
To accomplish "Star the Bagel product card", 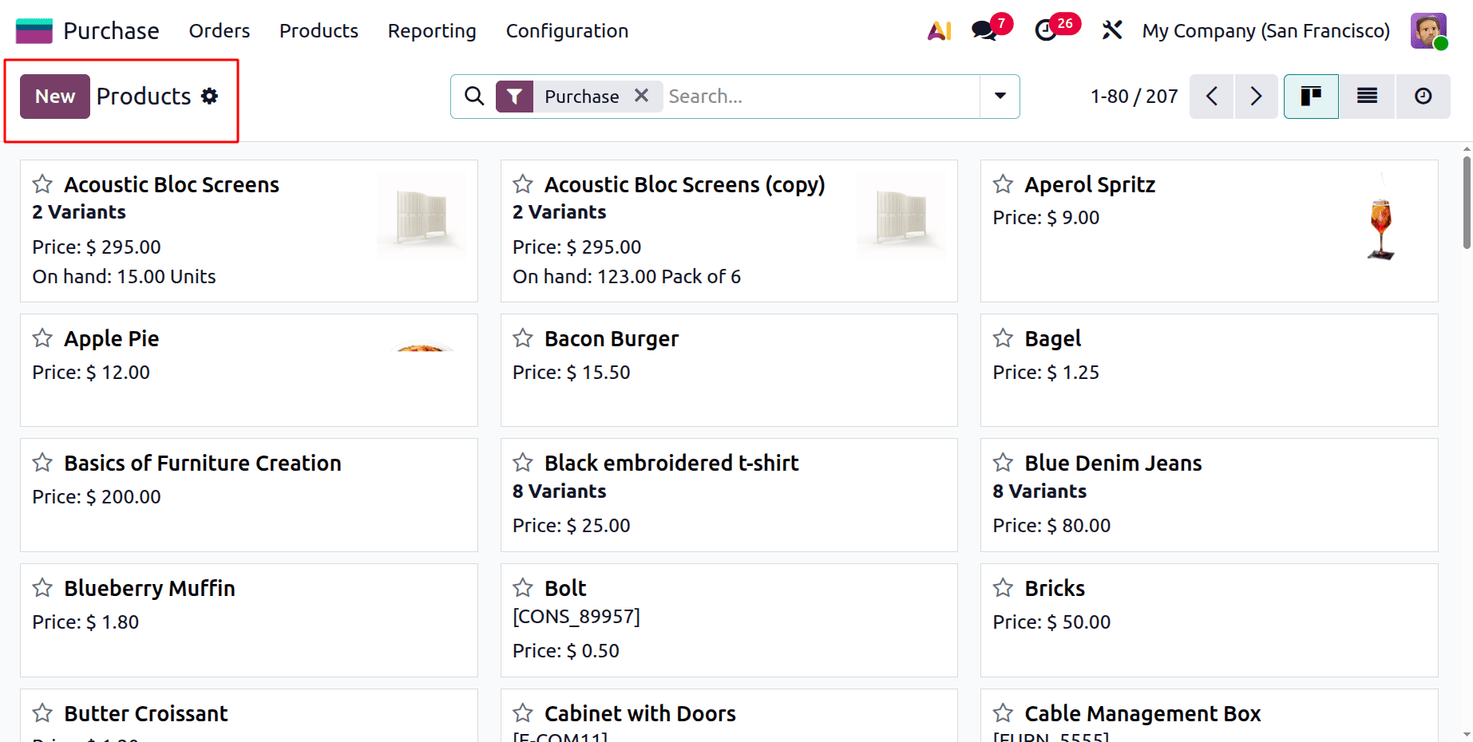I will (1002, 338).
